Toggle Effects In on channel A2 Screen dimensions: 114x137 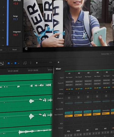(x=78, y=97)
